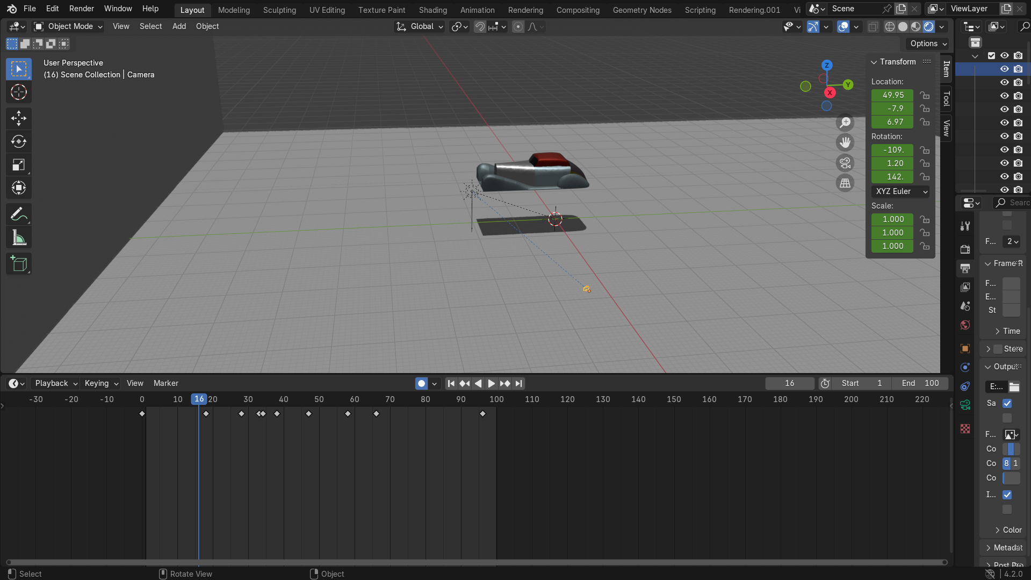Open the Tool properties tab icon
Viewport: 1031px width, 580px height.
pyautogui.click(x=965, y=226)
